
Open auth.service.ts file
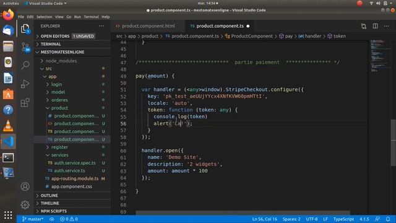(x=72, y=171)
